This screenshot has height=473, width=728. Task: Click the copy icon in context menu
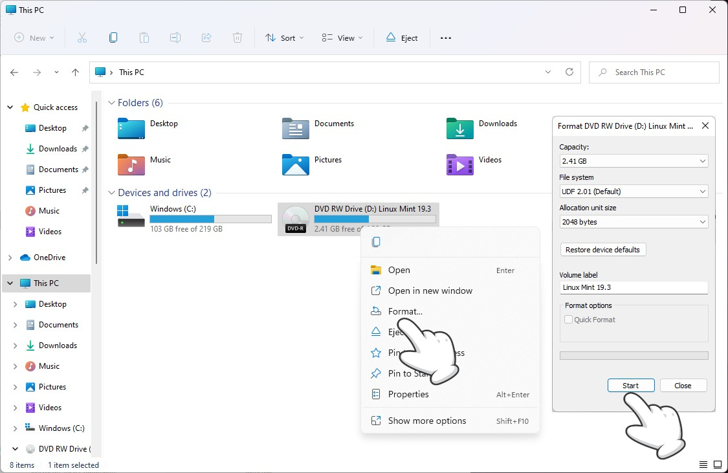[376, 242]
